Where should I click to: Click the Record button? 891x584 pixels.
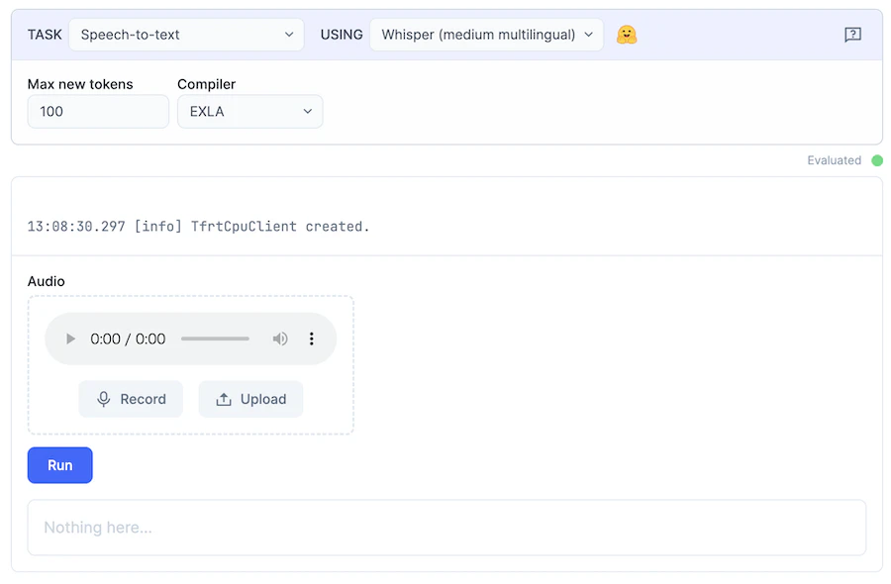click(x=131, y=399)
